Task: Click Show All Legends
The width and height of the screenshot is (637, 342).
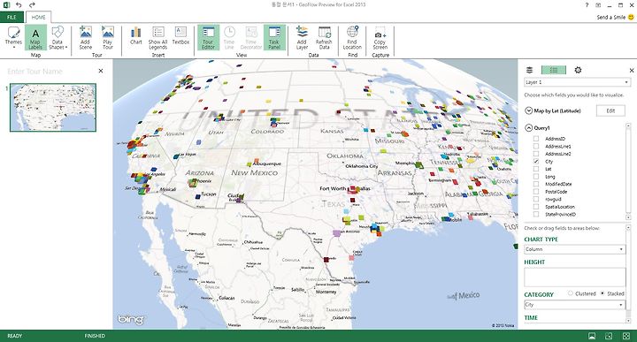Action: click(158, 37)
